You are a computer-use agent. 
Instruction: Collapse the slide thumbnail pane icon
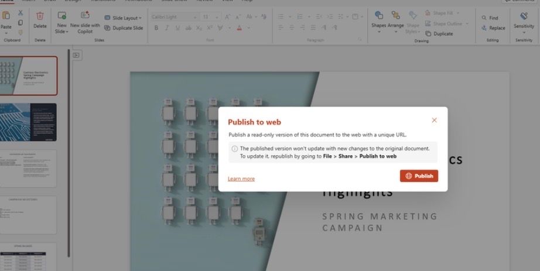click(77, 55)
